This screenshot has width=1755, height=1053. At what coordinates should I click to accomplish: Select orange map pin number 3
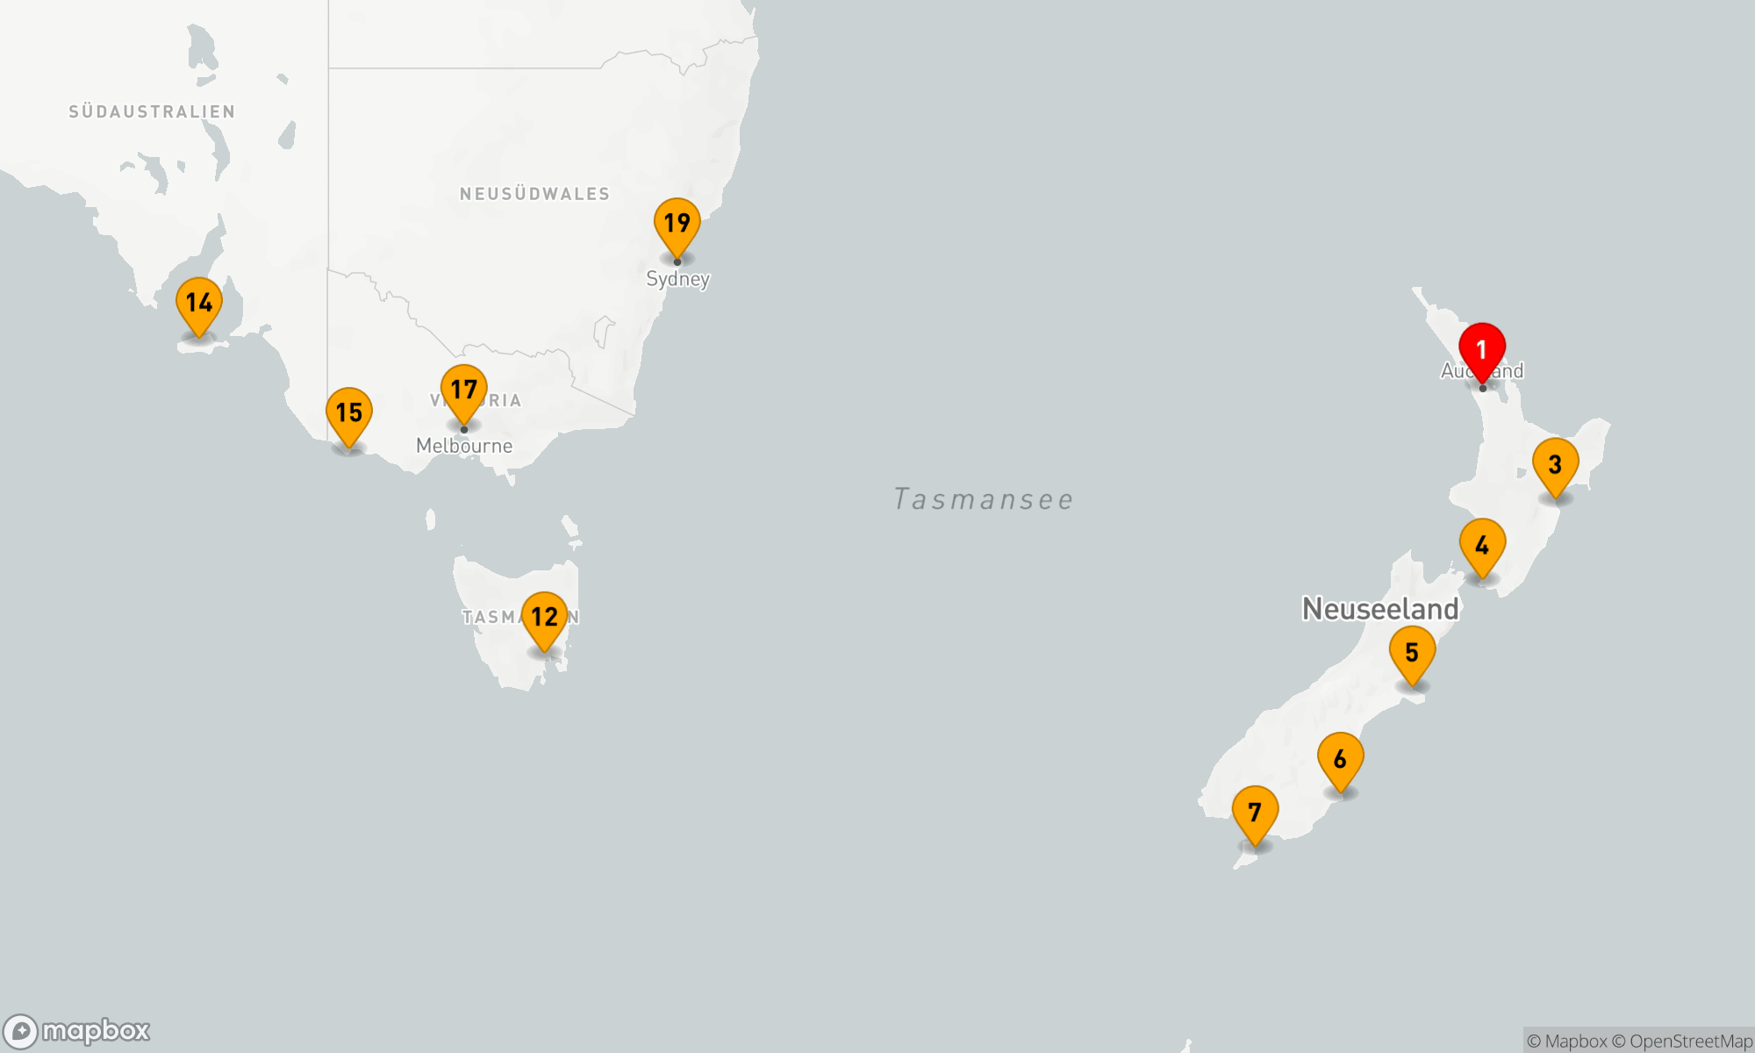coord(1555,465)
